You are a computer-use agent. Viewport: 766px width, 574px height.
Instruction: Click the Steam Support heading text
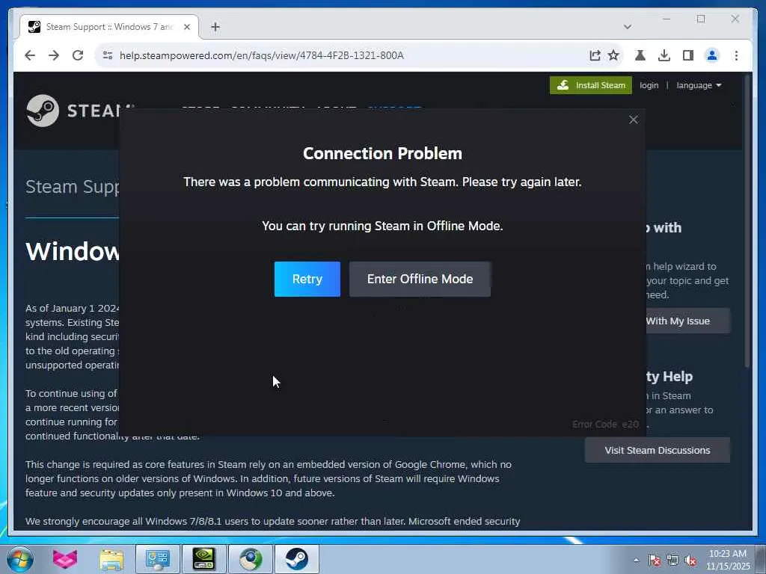click(x=73, y=186)
